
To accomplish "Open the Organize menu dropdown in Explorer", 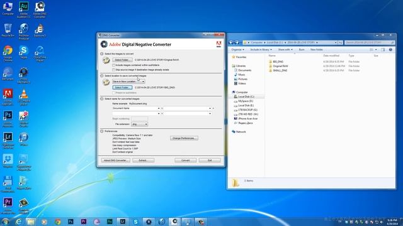I will [x=237, y=50].
